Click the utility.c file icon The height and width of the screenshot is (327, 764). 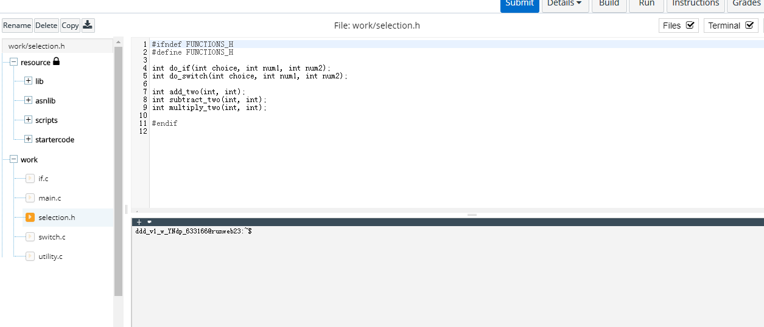click(x=30, y=256)
